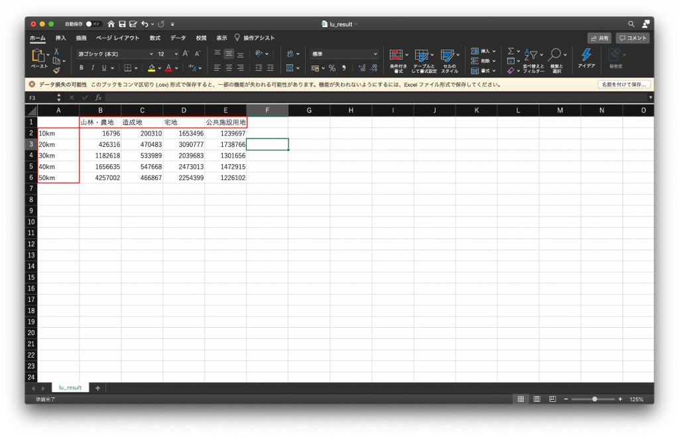Click the yellow fill color bucket
The image size is (679, 437).
pyautogui.click(x=152, y=68)
